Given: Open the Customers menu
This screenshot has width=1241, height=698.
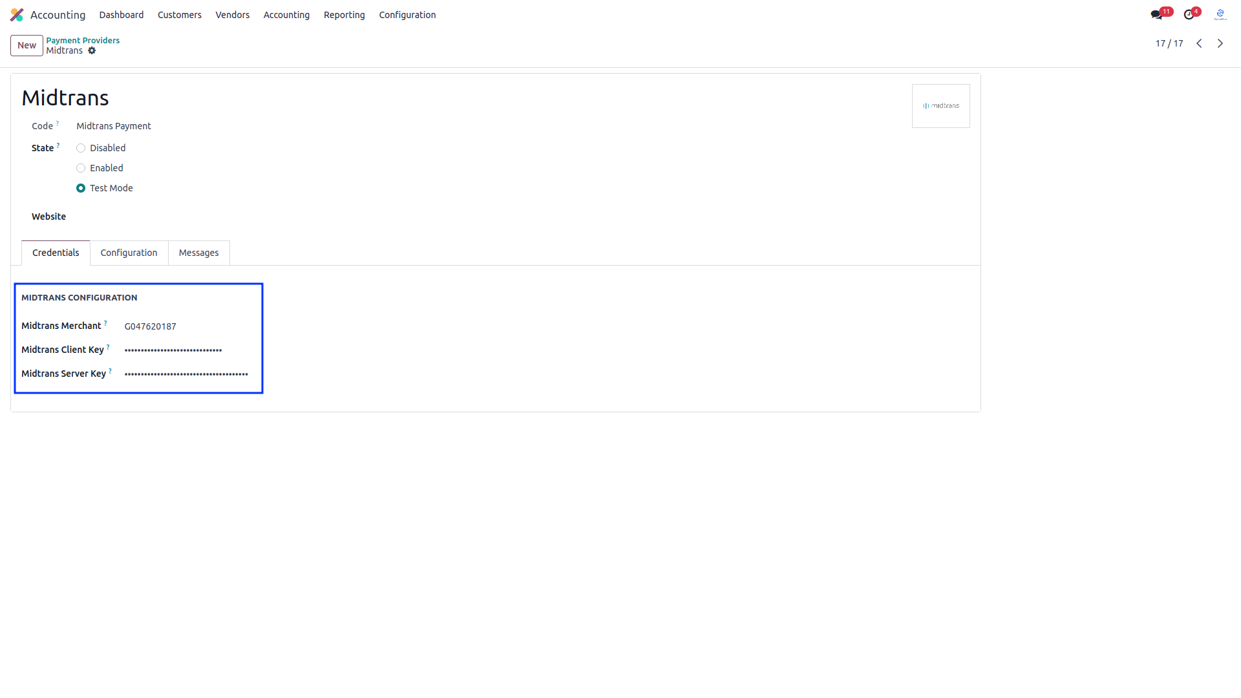Looking at the screenshot, I should [180, 15].
